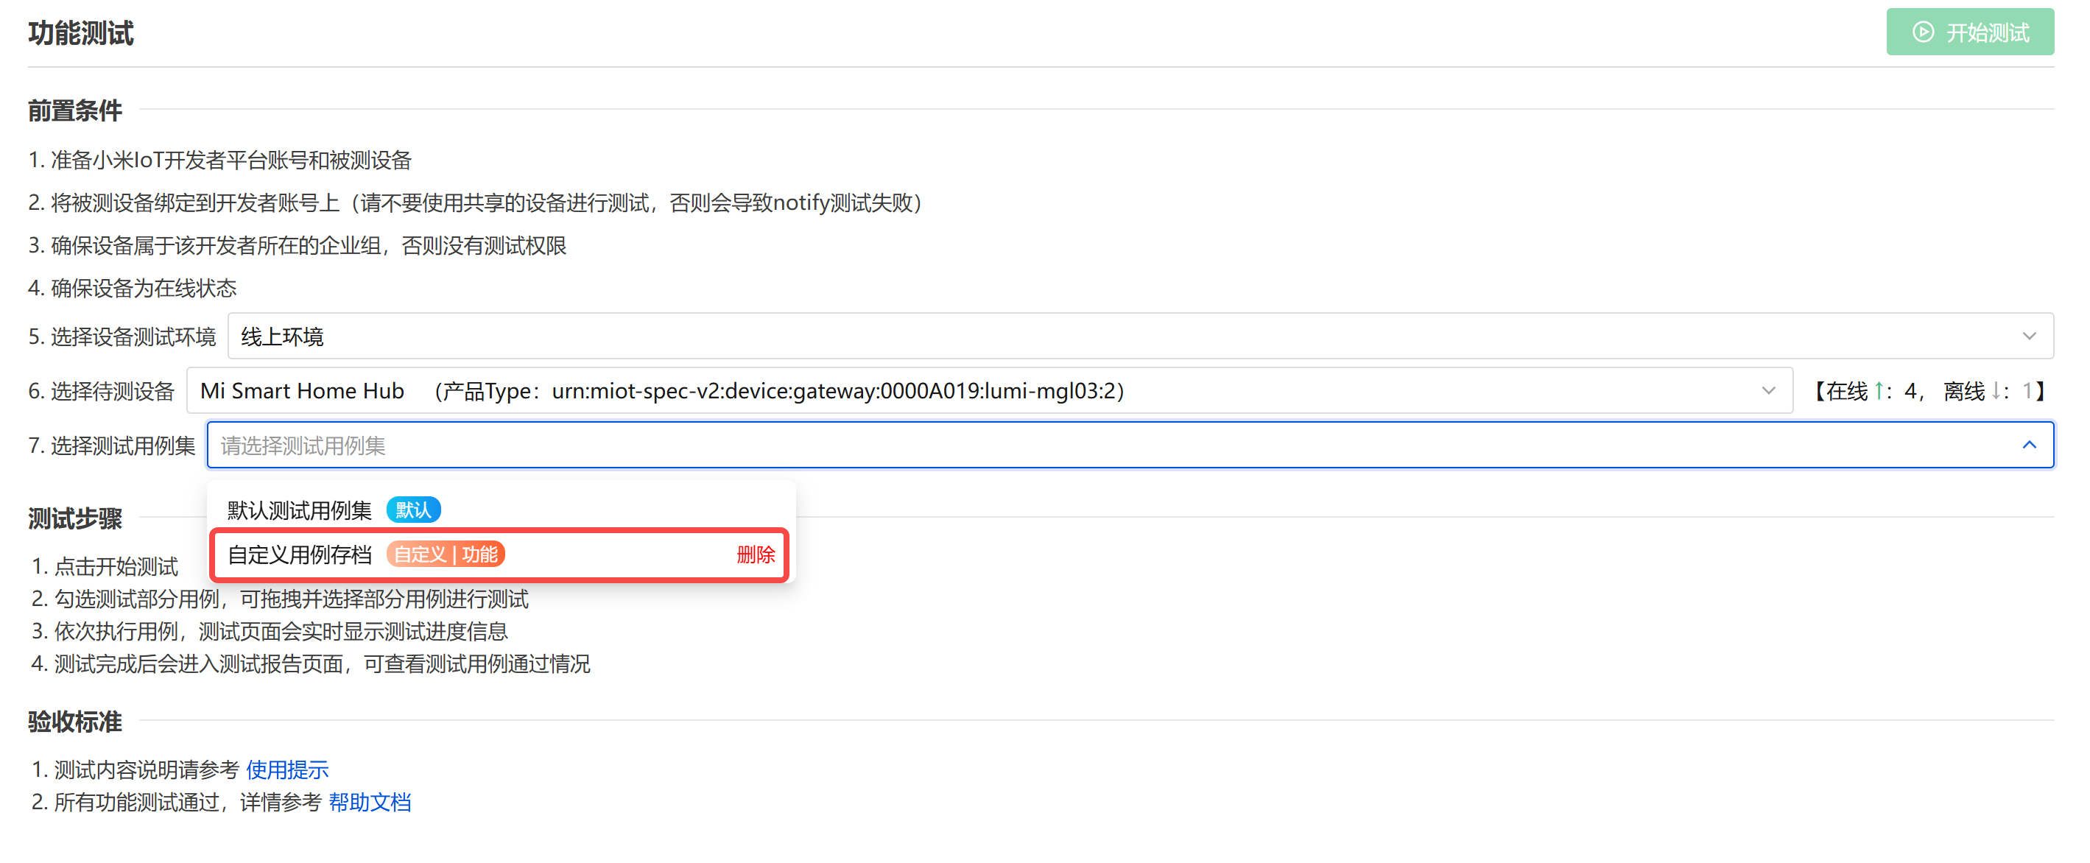Click the chevron of the device selector
The image size is (2090, 863).
point(1768,390)
